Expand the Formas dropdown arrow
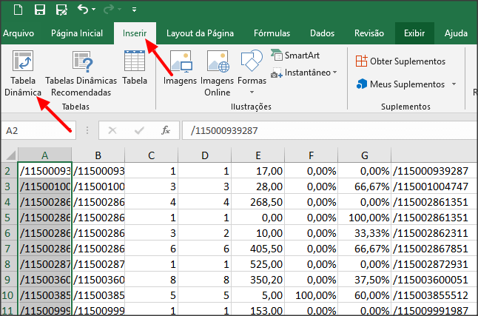 [252, 92]
